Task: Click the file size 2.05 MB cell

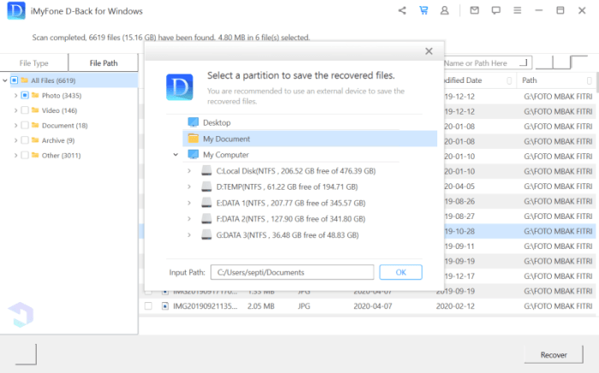Action: 261,305
